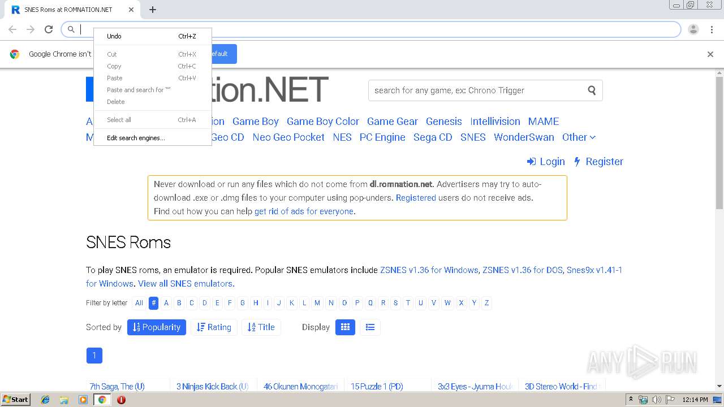The image size is (724, 407).
Task: Sort the list by Popularity
Action: point(157,327)
